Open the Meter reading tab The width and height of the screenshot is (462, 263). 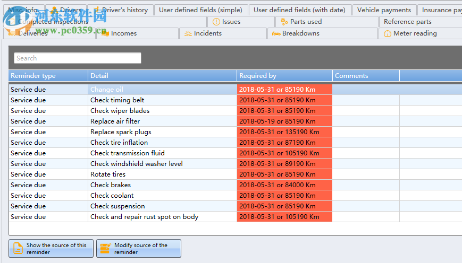pos(420,33)
